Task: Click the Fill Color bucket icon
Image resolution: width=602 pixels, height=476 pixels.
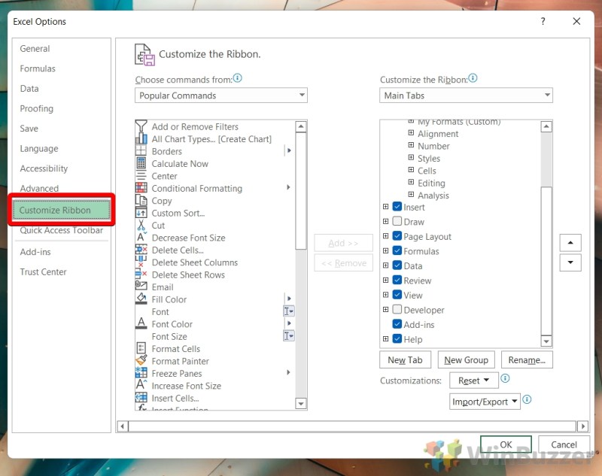Action: tap(141, 299)
